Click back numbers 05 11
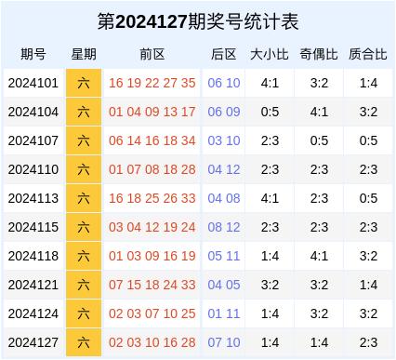The image size is (396, 360). (x=224, y=256)
